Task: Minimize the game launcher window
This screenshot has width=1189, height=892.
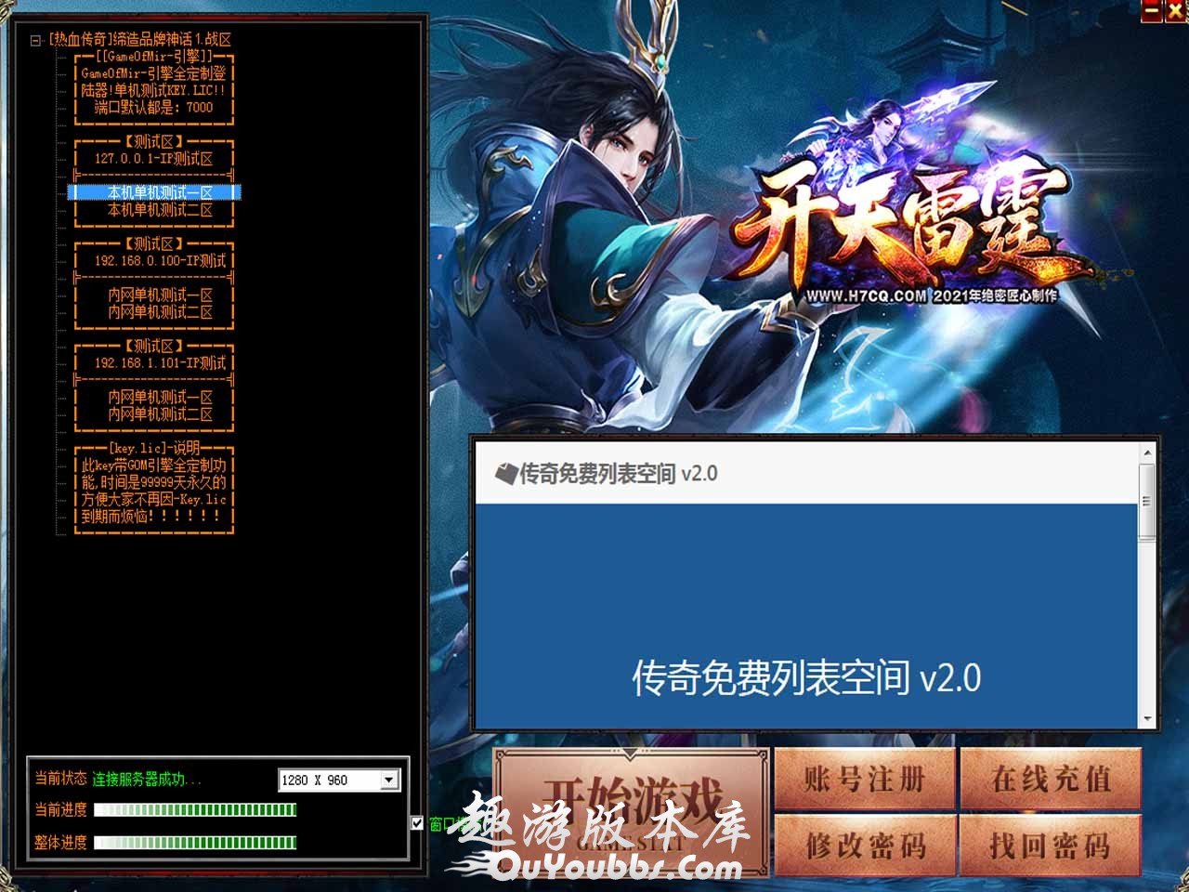Action: [1153, 11]
